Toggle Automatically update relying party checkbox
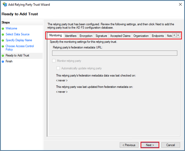The height and width of the screenshot is (151, 185). pos(58,68)
